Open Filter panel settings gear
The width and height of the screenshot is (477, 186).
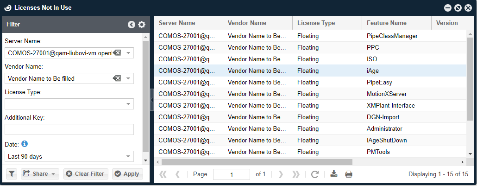pyautogui.click(x=142, y=25)
